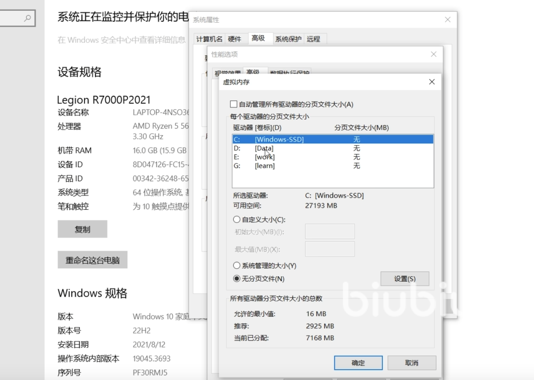Viewport: 534px width, 380px height.
Task: Select the 自定义大小 radio option
Action: pos(237,220)
